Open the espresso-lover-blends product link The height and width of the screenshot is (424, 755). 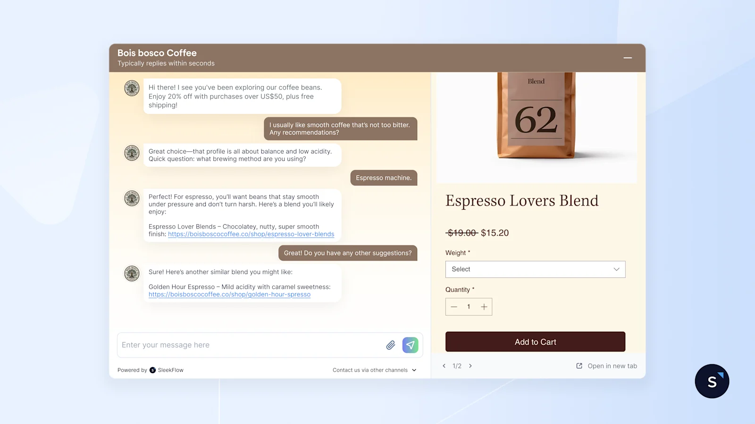(x=252, y=234)
